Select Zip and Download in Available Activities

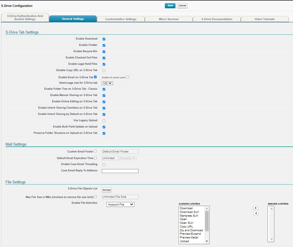tap(191, 230)
